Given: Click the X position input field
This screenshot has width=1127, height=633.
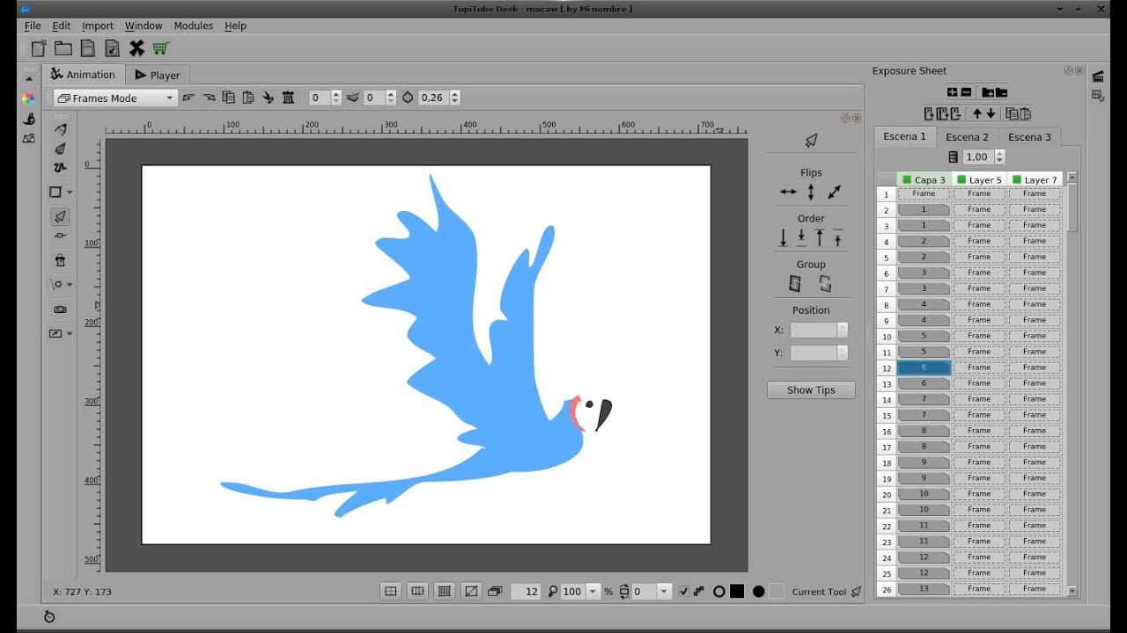Looking at the screenshot, I should pyautogui.click(x=814, y=330).
